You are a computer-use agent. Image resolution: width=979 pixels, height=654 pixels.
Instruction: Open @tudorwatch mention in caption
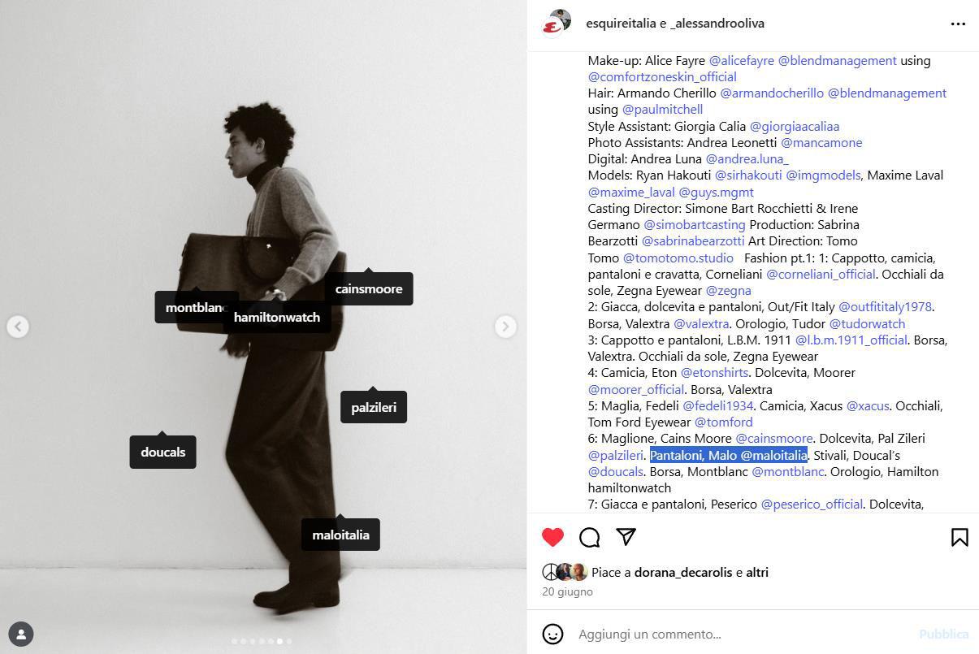click(867, 323)
